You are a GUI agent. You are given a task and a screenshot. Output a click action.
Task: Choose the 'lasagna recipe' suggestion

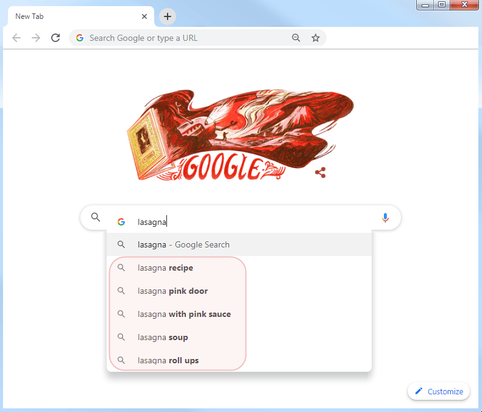tap(239, 268)
